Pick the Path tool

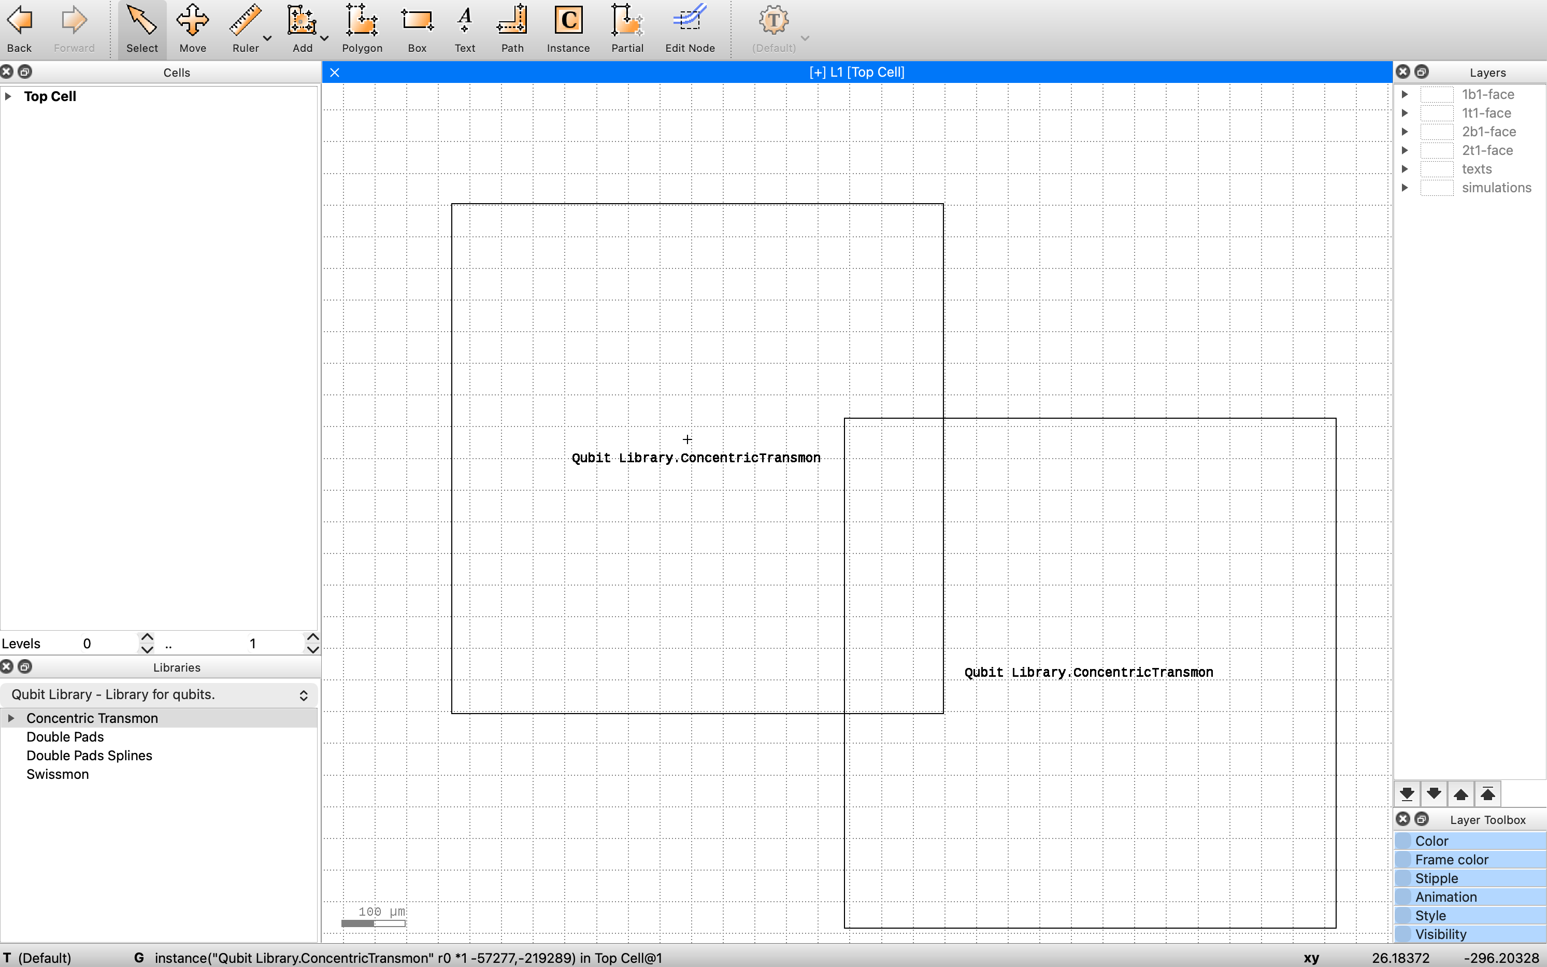pos(512,29)
